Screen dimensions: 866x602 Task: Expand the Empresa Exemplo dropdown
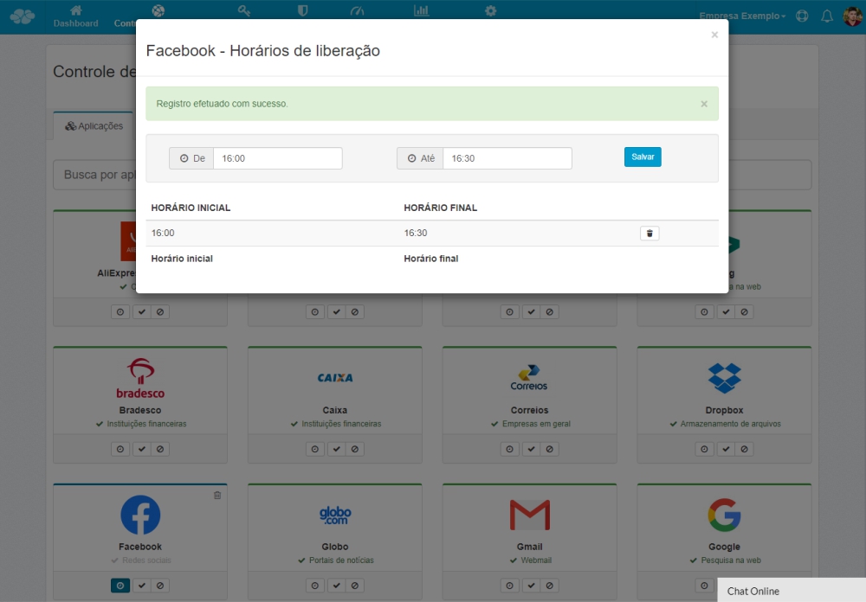[x=742, y=16]
